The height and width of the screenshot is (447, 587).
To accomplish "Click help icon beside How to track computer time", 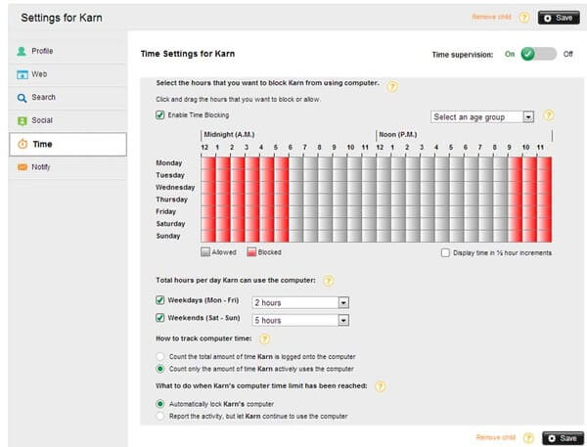I will click(265, 338).
